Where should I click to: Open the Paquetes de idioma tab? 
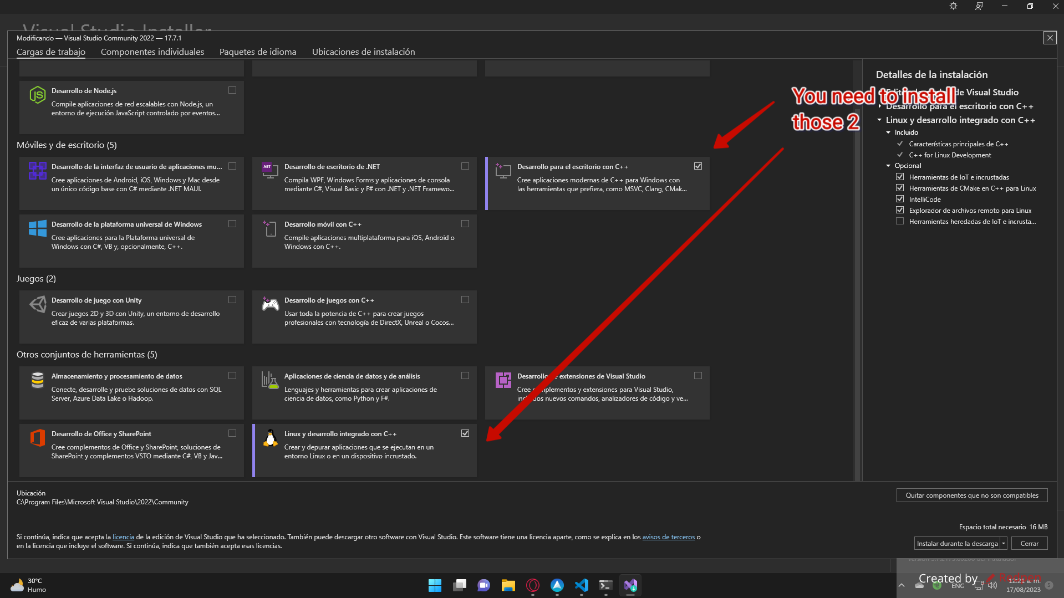tap(257, 52)
